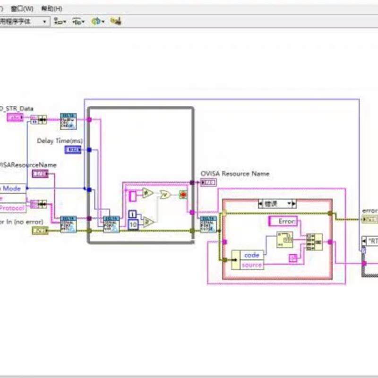The height and width of the screenshot is (378, 378).
Task: Select the loop iteration terminal i
Action: pos(132,214)
